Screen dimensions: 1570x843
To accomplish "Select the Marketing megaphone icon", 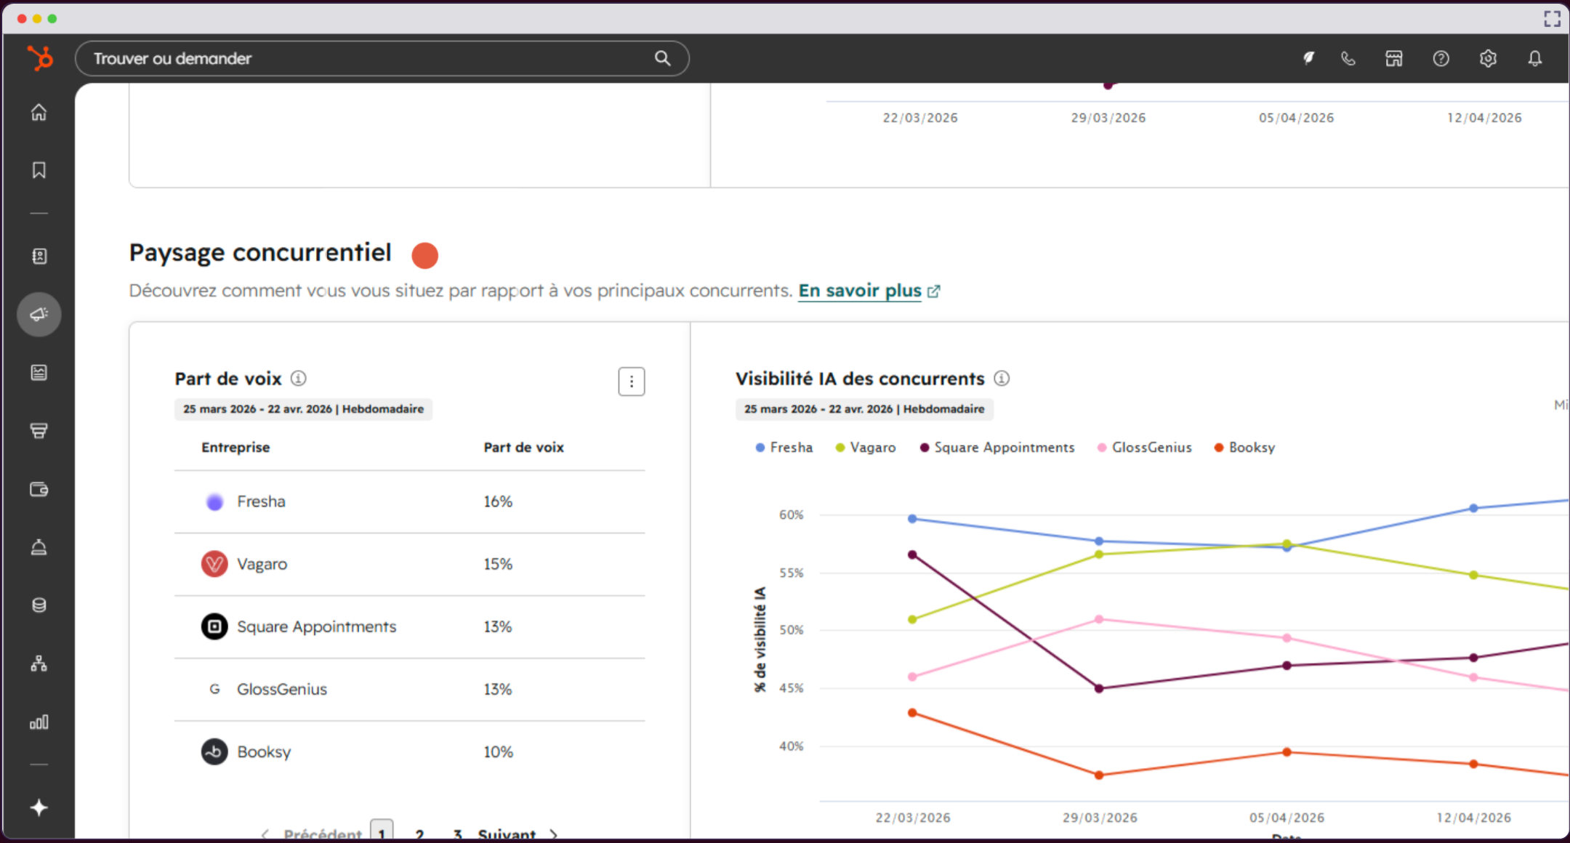I will [39, 314].
